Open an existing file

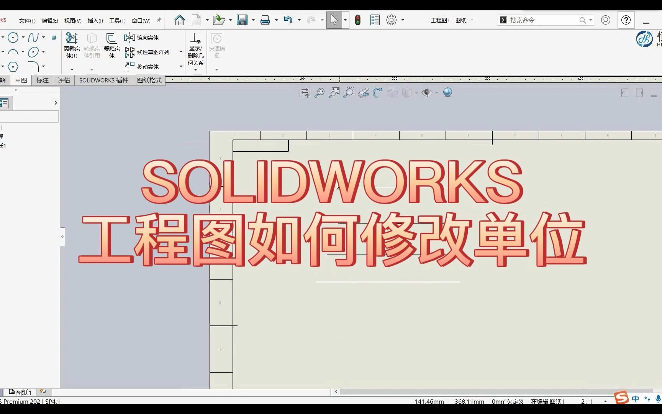coord(218,20)
